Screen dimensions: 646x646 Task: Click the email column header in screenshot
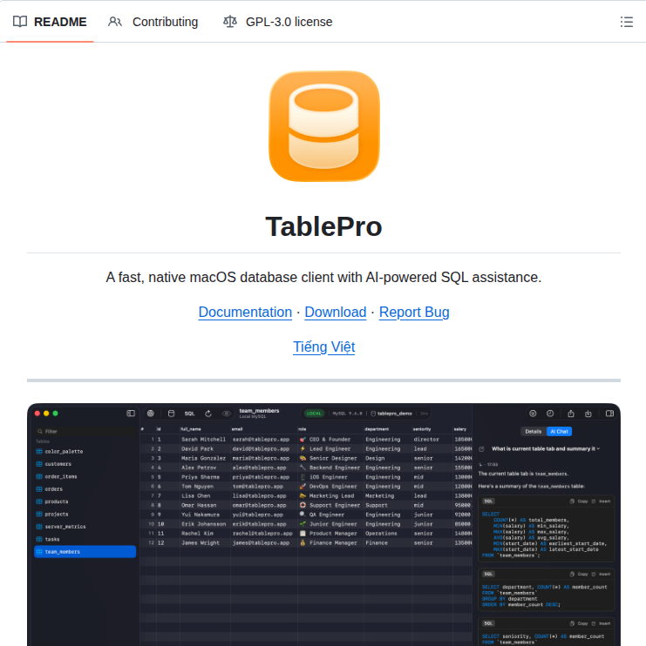coord(237,429)
